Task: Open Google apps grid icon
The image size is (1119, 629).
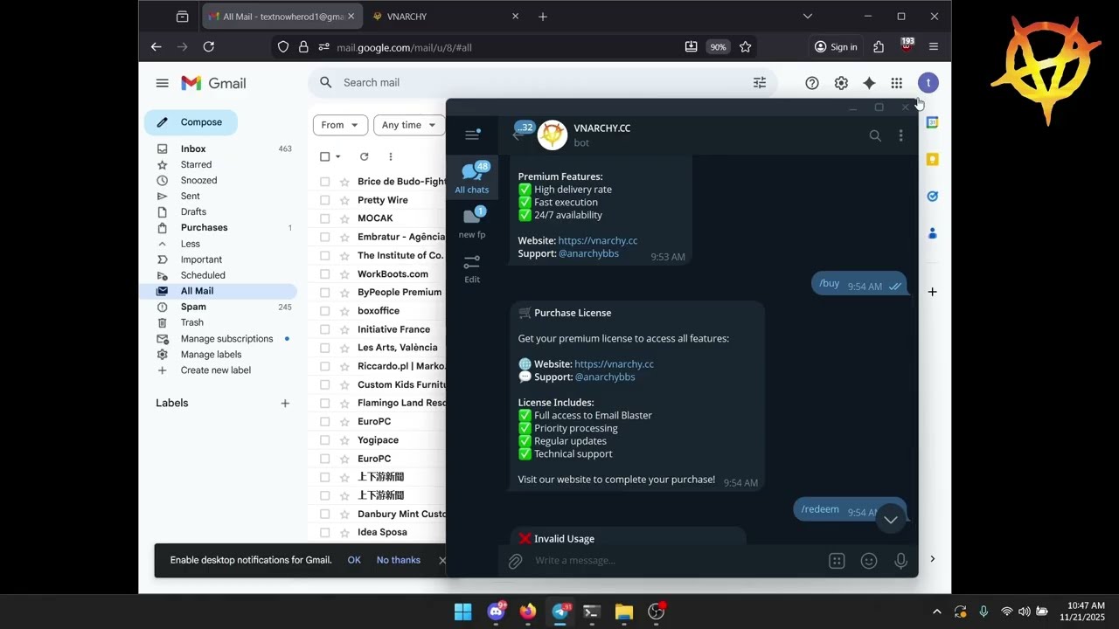Action: [x=897, y=83]
